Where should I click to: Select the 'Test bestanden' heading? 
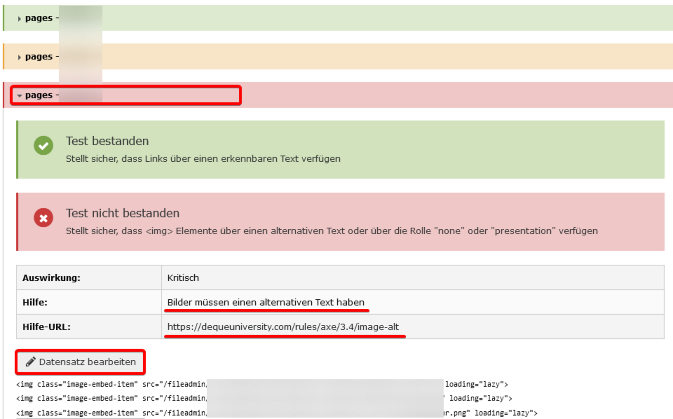coord(107,141)
